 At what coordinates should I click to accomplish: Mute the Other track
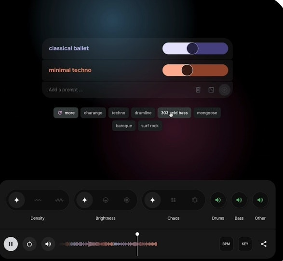[260, 200]
